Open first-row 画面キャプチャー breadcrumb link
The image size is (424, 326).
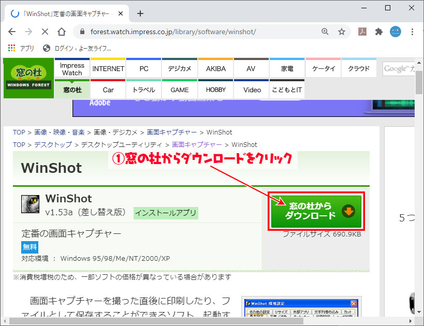tap(172, 132)
